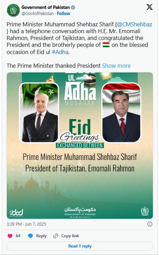Click the verified badge next to the account name
This screenshot has width=159, height=255.
coord(73,7)
